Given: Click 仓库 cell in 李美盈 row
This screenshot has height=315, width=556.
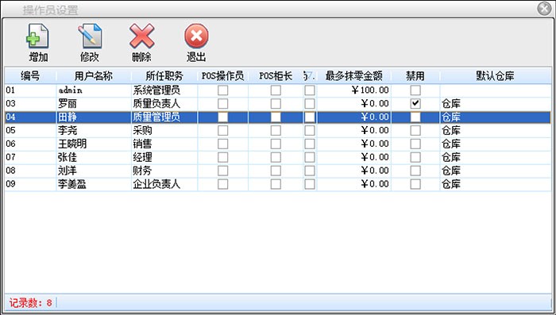Looking at the screenshot, I should click(496, 184).
